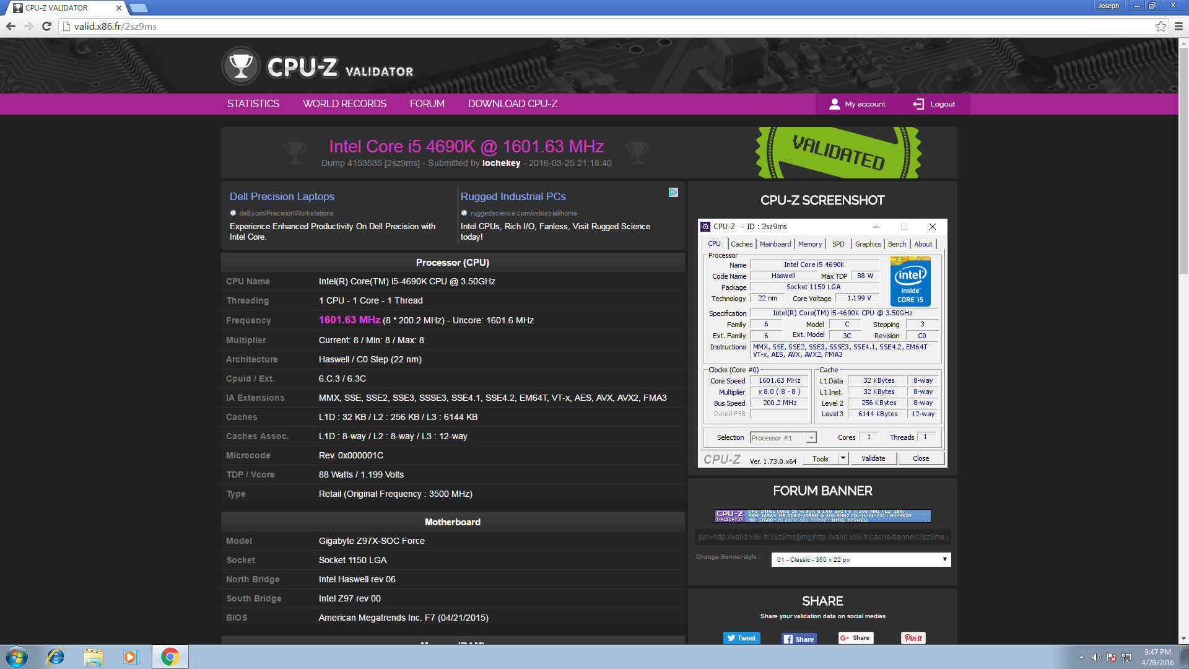1189x669 pixels.
Task: Open Dell Precision Laptops ad link
Action: click(282, 196)
